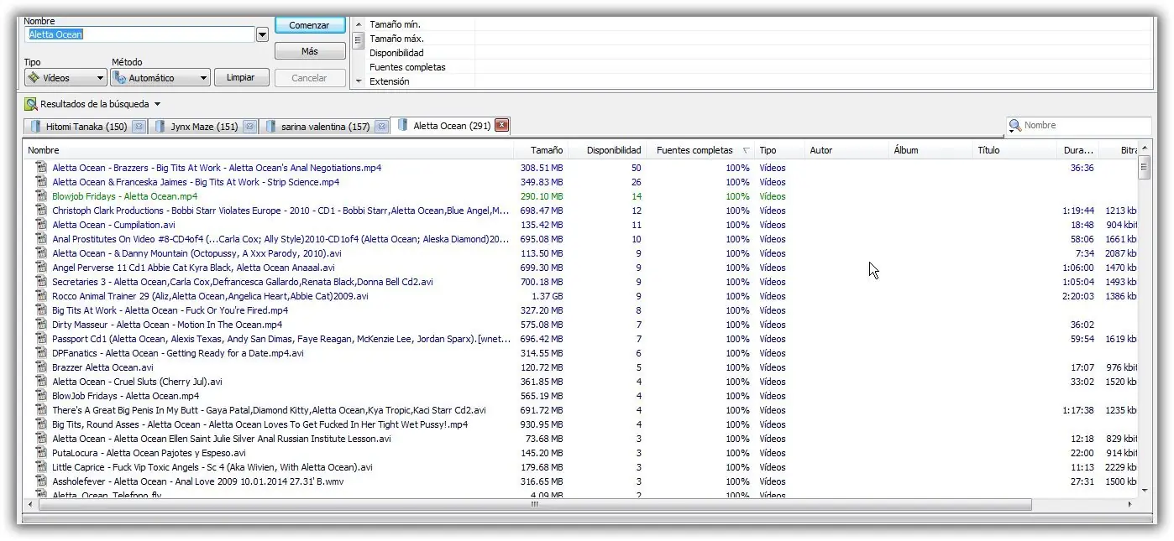Click the horizontal scrollbar right arrow
The image size is (1174, 541).
[1129, 505]
